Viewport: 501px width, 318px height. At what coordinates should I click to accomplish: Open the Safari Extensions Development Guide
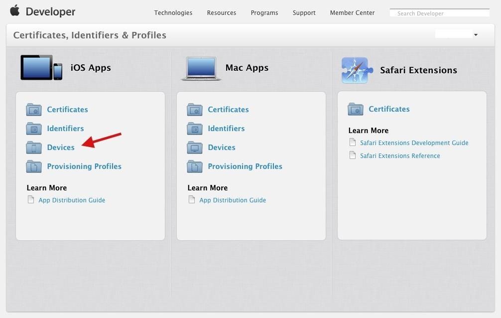point(414,143)
